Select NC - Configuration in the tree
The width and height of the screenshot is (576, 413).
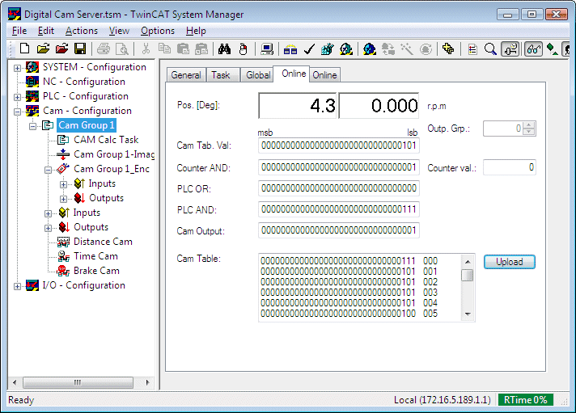(x=84, y=82)
